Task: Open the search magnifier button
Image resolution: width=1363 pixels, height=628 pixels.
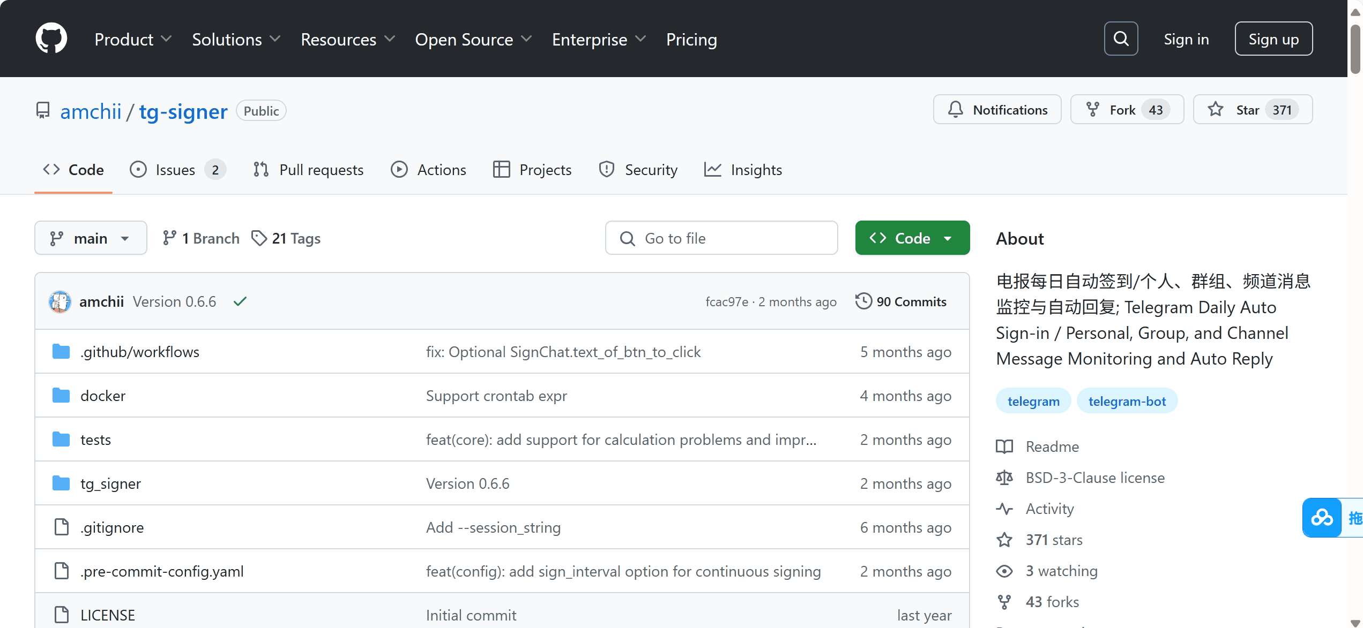Action: pyautogui.click(x=1121, y=39)
